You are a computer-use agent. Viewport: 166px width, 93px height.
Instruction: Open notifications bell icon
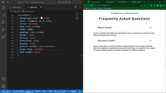[x=80, y=91]
